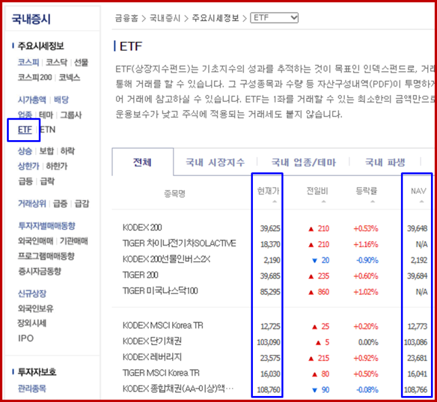Click 금융홈 breadcrumb link
The image size is (437, 402).
(127, 19)
